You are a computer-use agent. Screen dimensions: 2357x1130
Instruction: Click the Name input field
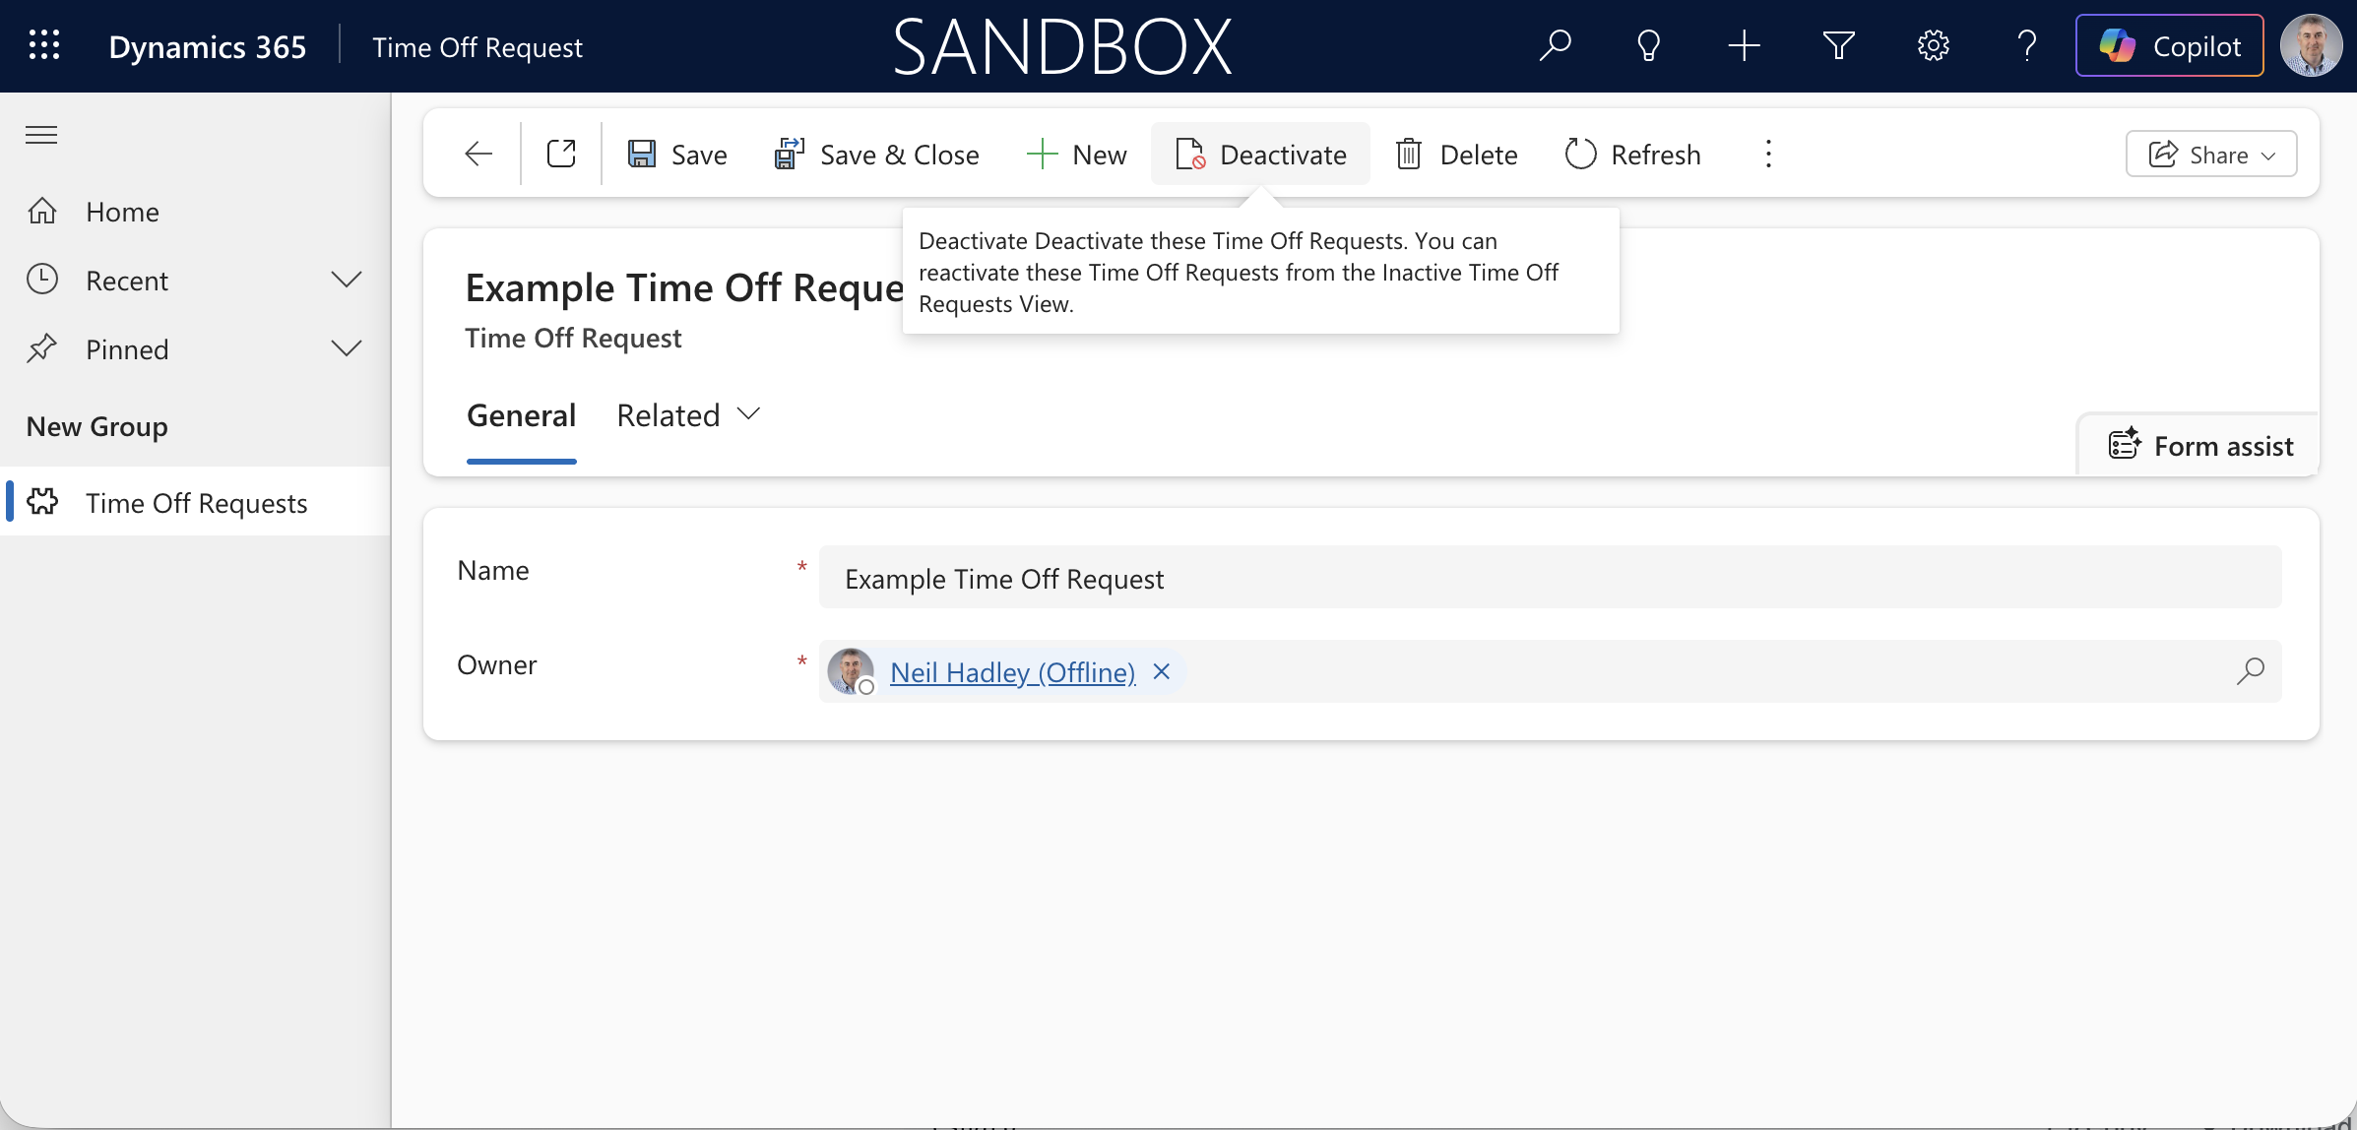(x=1550, y=578)
